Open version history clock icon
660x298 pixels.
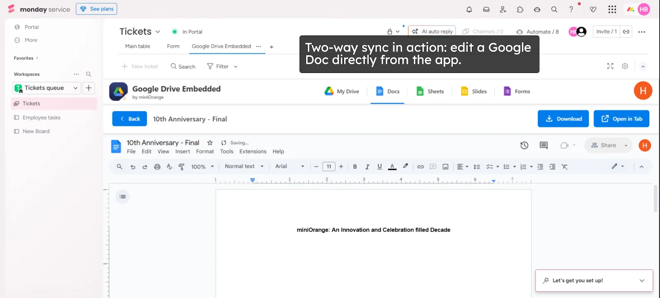(x=524, y=145)
